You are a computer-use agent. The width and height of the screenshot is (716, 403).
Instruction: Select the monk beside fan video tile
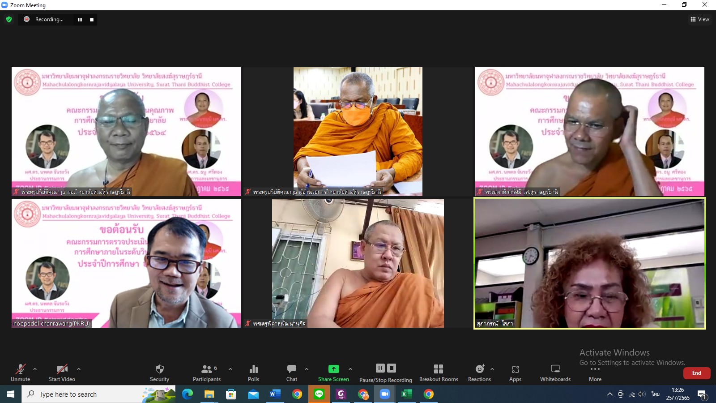coord(358,263)
